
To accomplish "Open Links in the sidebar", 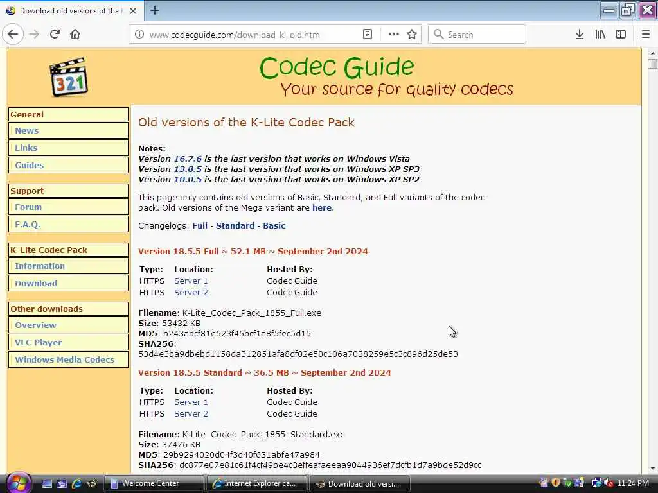I will [x=68, y=148].
